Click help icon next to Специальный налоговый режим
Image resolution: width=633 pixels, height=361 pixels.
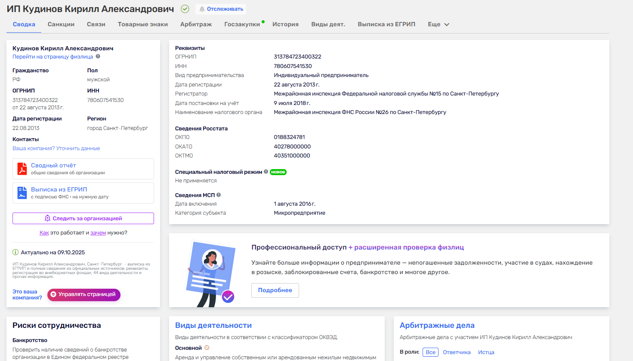coord(266,172)
